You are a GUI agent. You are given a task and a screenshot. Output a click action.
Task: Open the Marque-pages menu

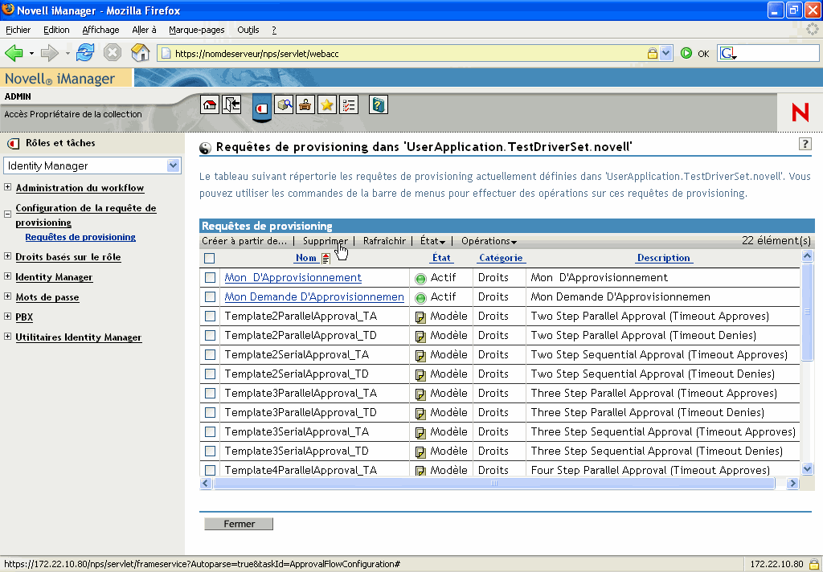pos(196,30)
